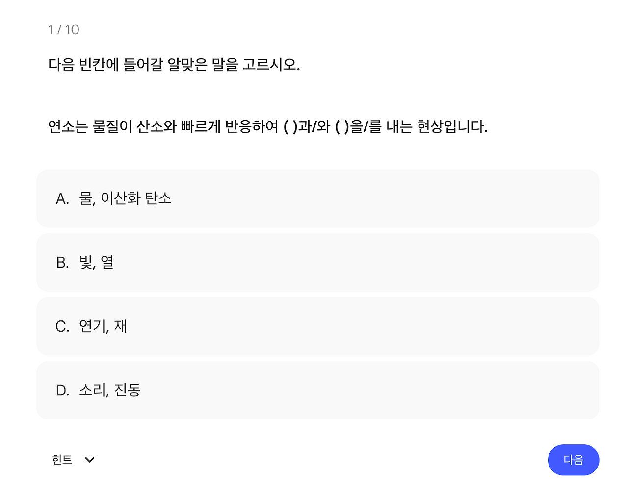Click the first blank parentheses before 과/와
The height and width of the screenshot is (493, 628).
(290, 127)
